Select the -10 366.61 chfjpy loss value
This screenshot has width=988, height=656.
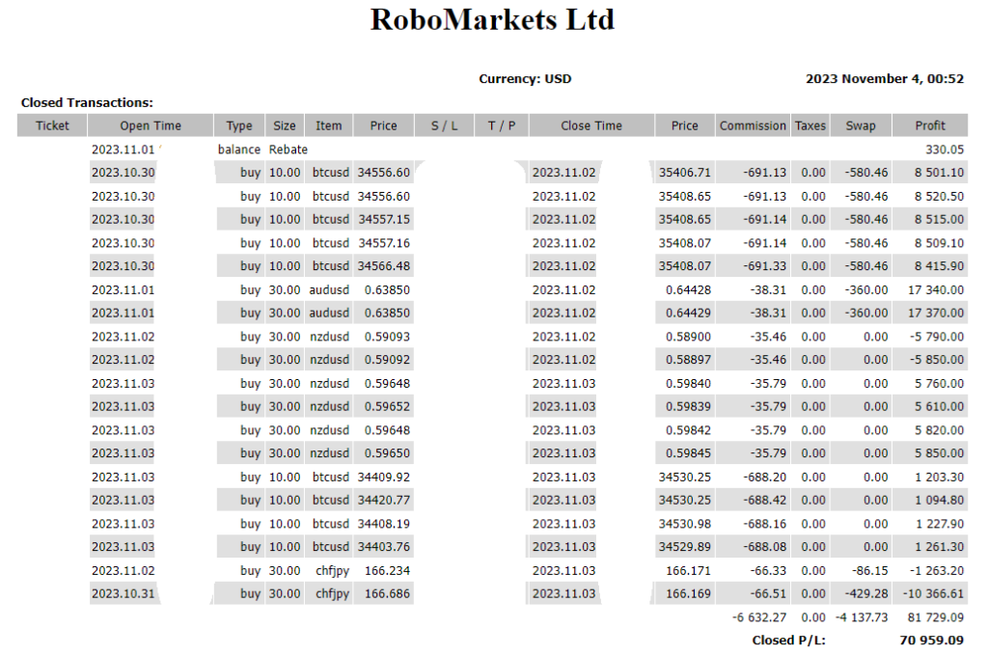click(934, 594)
